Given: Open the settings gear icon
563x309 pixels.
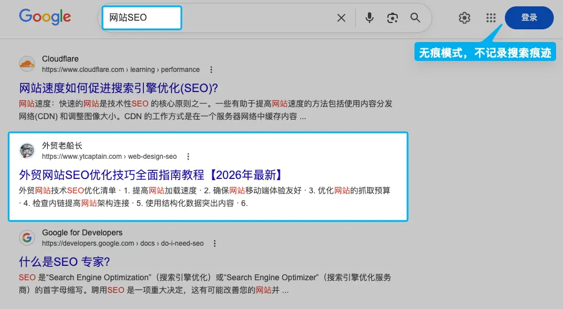Looking at the screenshot, I should 465,18.
